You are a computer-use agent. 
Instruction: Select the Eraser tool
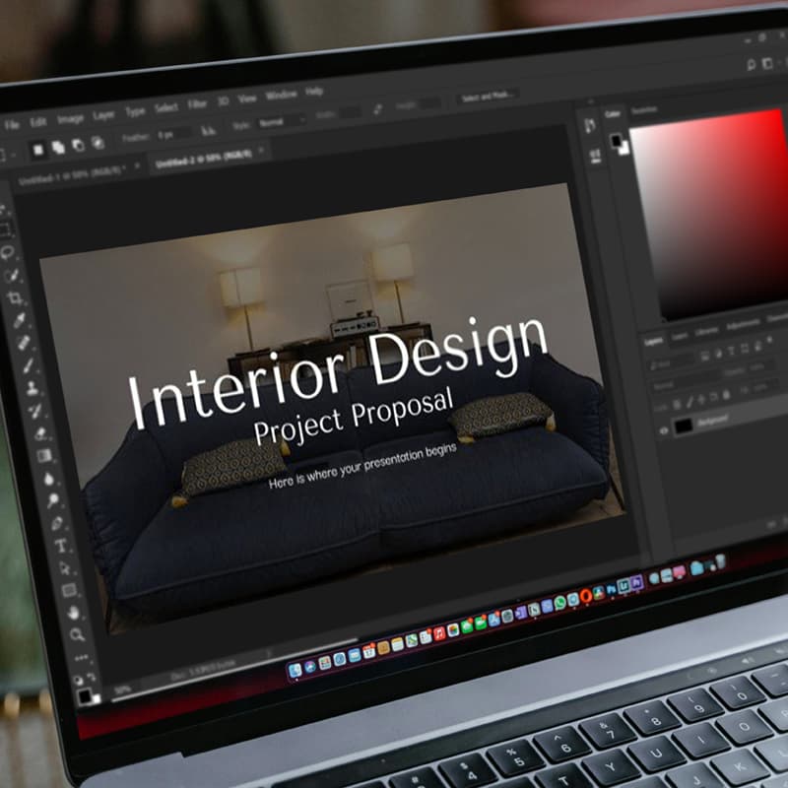[40, 432]
